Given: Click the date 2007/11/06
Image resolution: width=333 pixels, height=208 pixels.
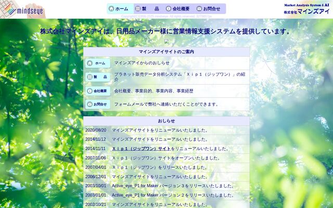Looking at the screenshot, I should click(96, 158).
